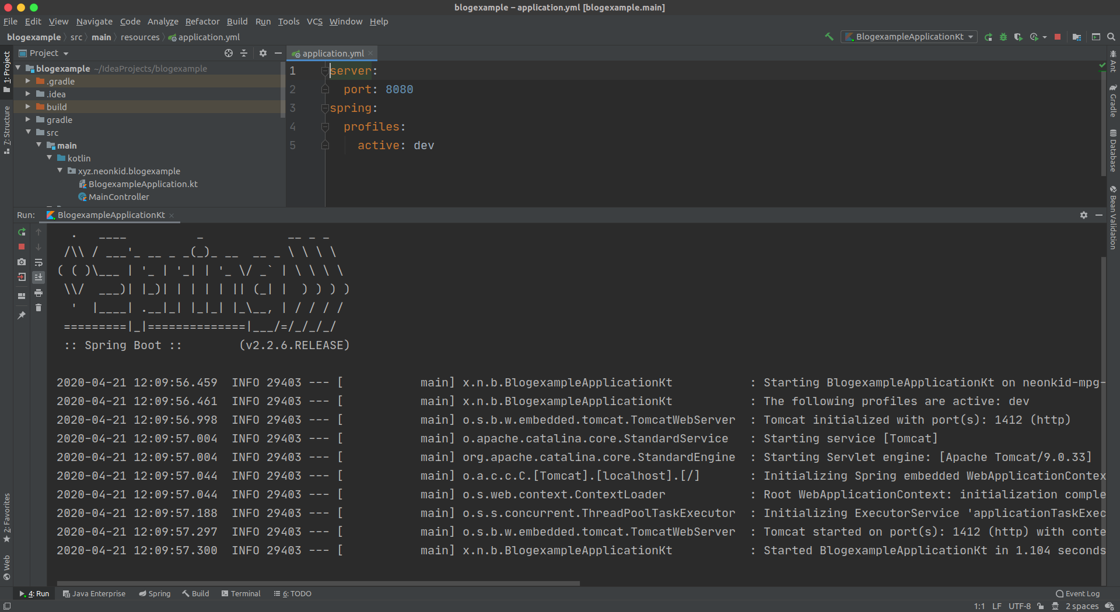Open the File menu
Screen dimensions: 1120x612
[x=10, y=22]
